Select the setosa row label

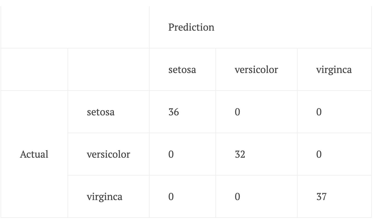100,112
